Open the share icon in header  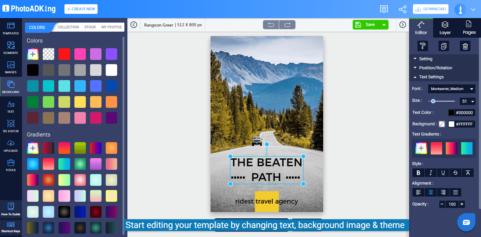tap(402, 9)
